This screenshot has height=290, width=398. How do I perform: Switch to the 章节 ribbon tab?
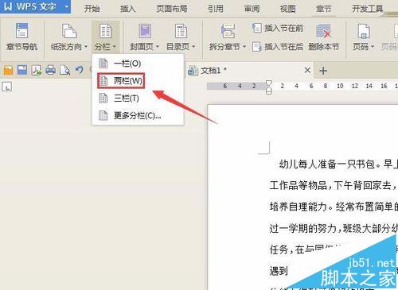coord(324,9)
